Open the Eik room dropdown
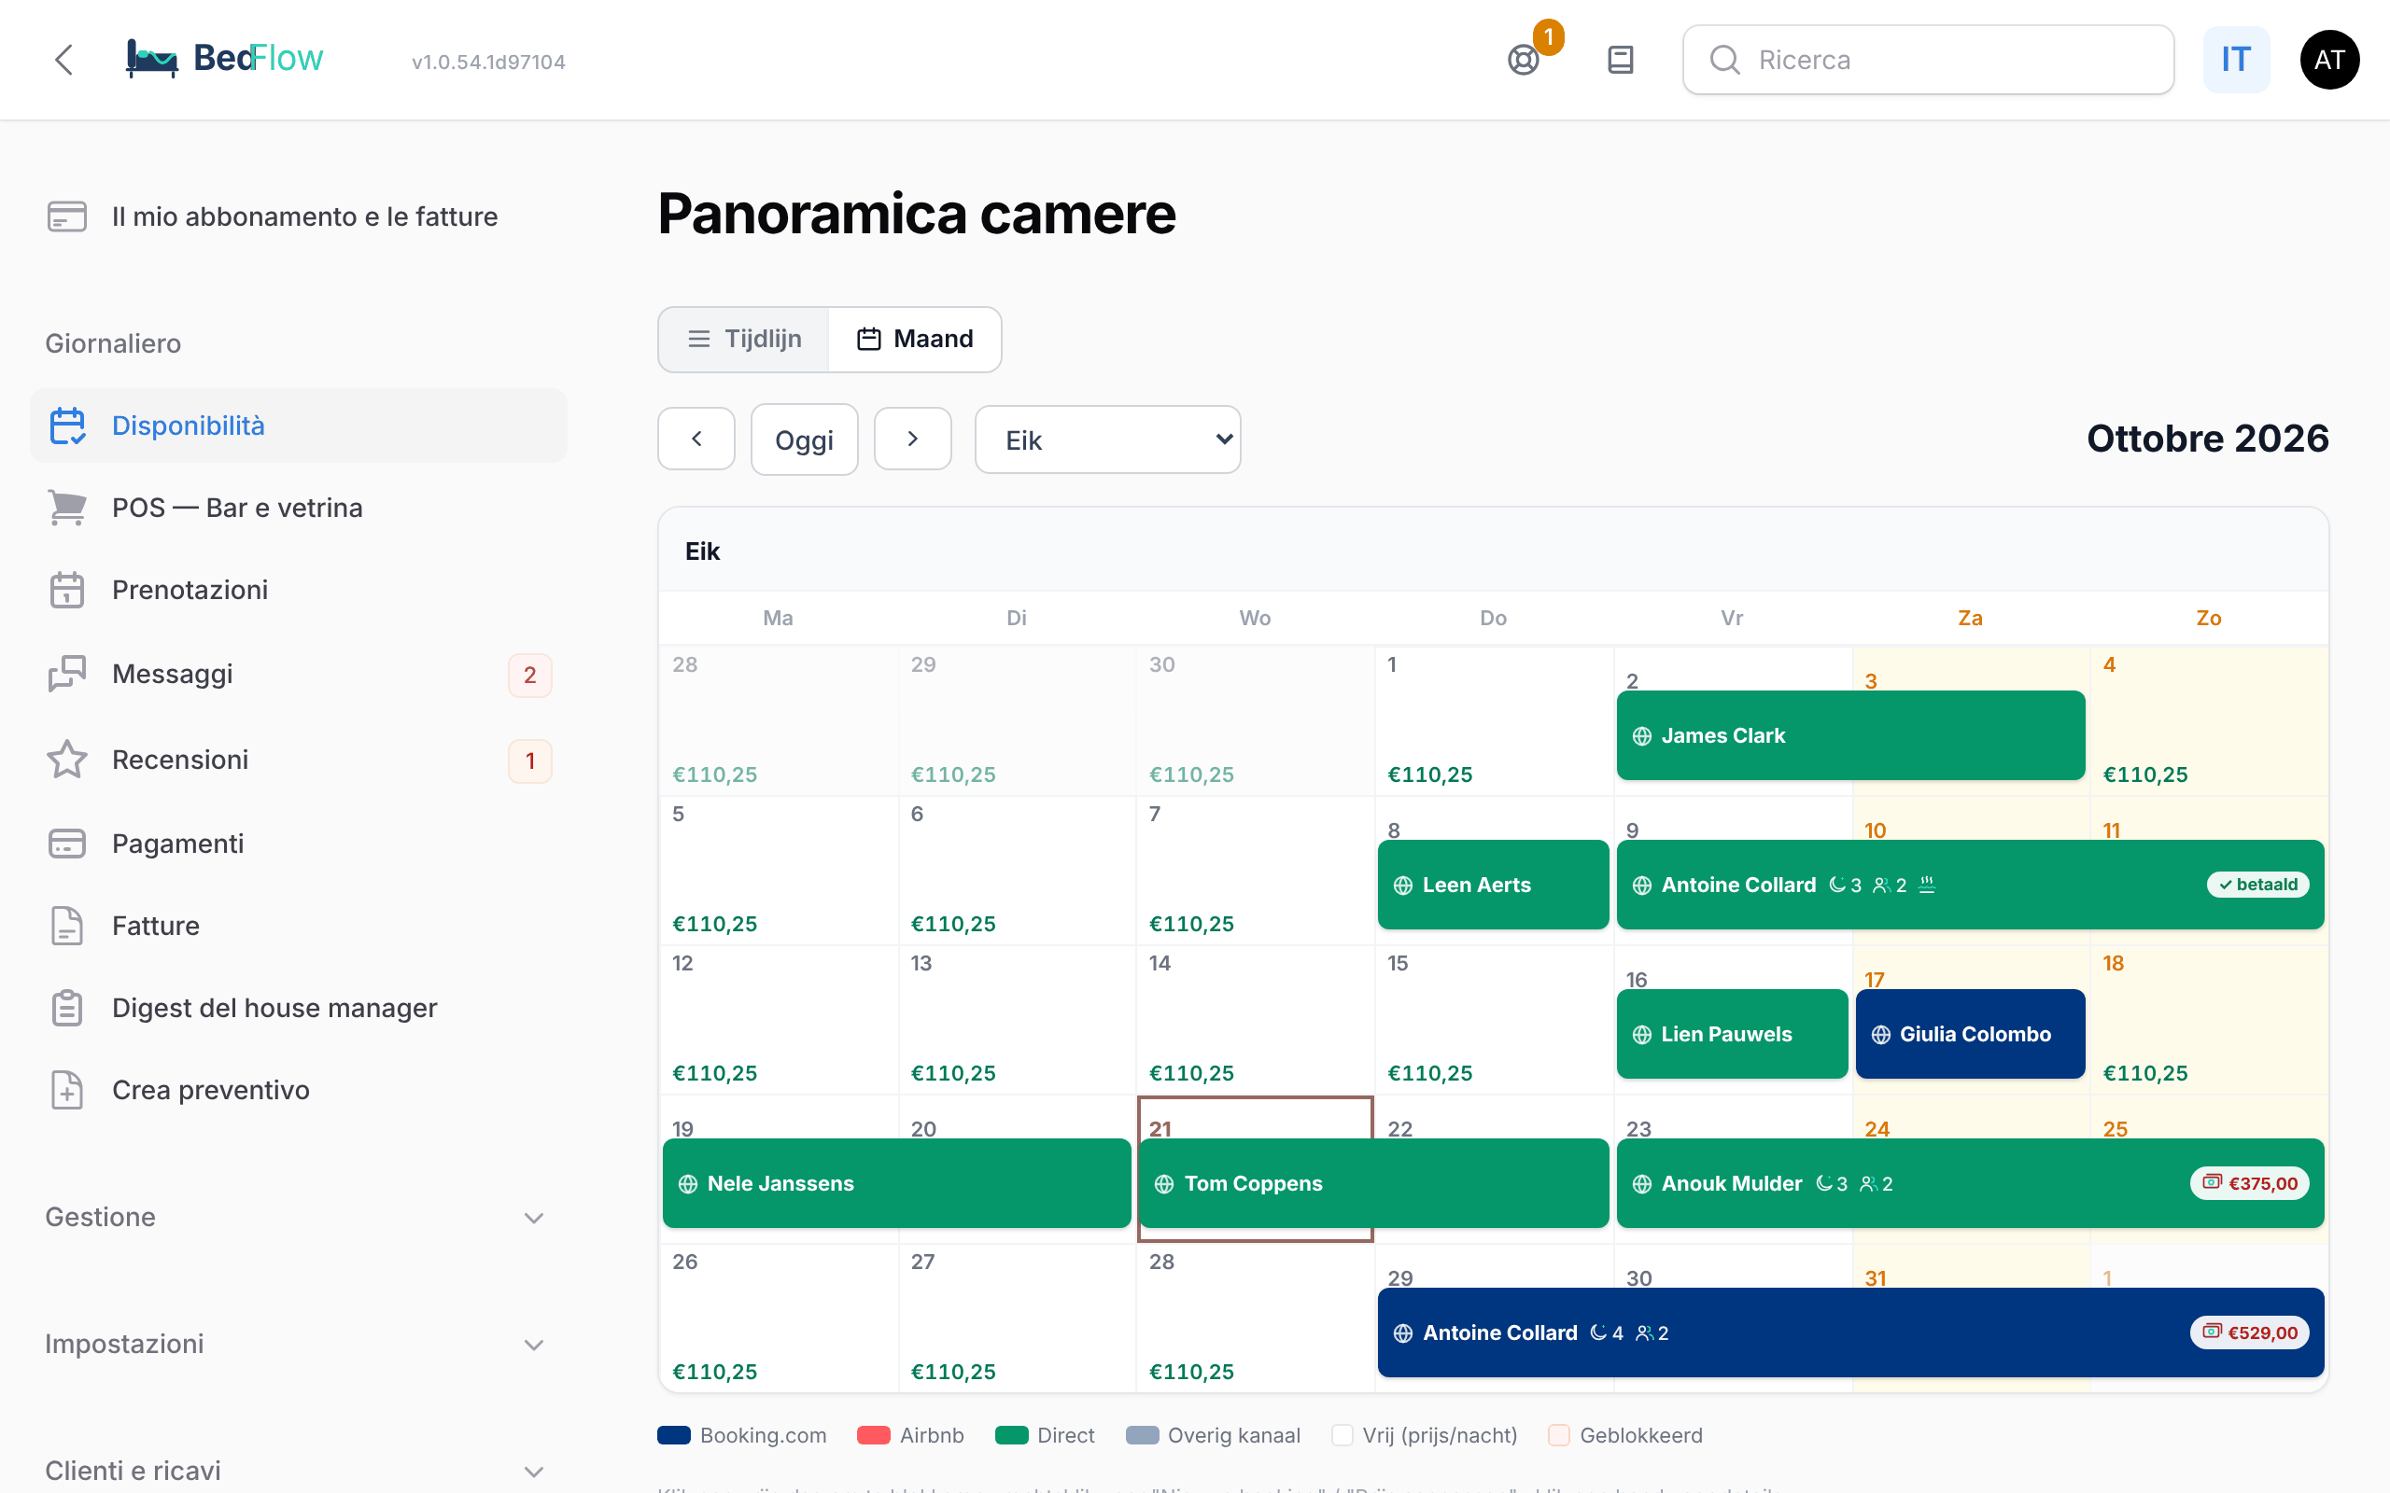Image resolution: width=2390 pixels, height=1493 pixels. [1107, 440]
